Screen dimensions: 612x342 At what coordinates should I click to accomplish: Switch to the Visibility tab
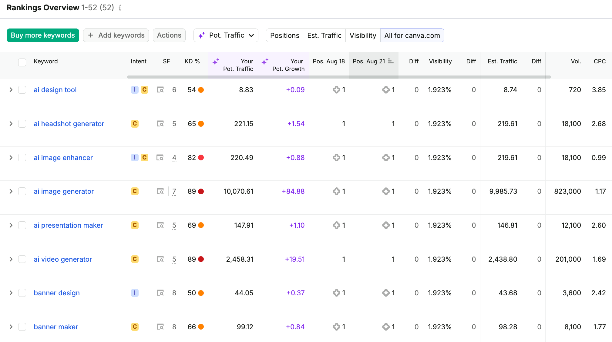pos(363,35)
